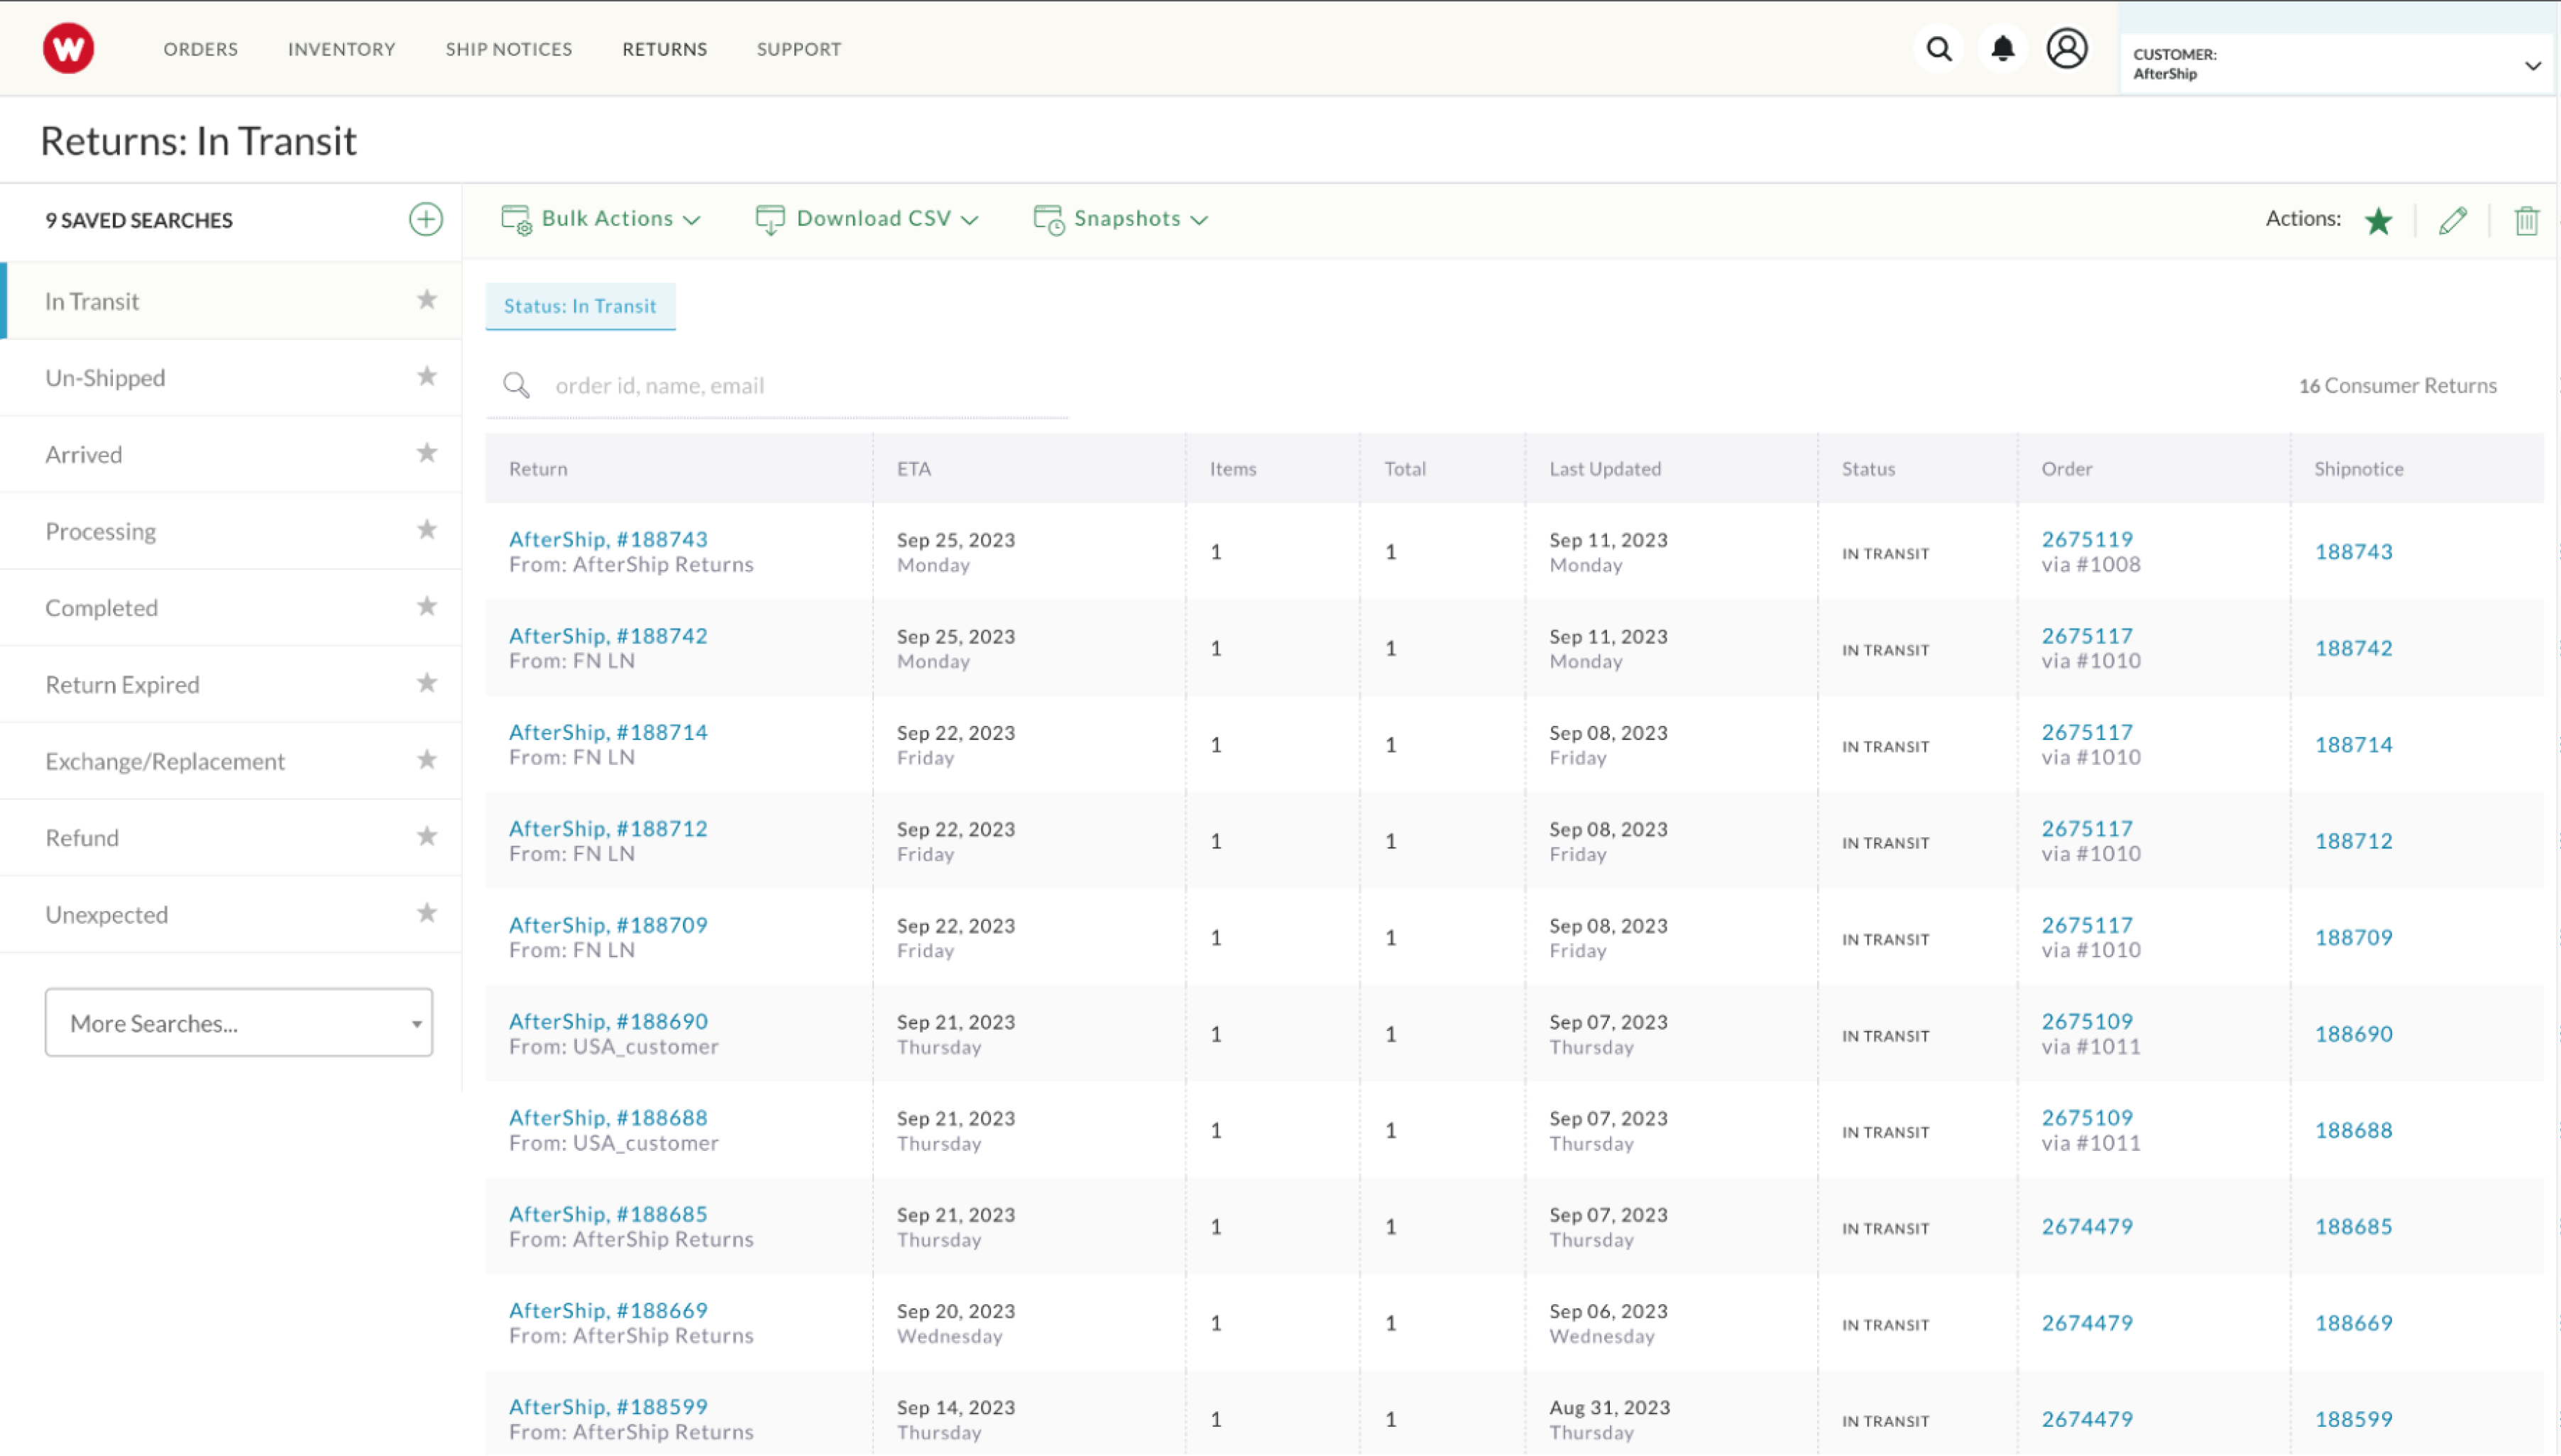Click the Bulk Actions icon
2561x1456 pixels.
click(x=516, y=219)
